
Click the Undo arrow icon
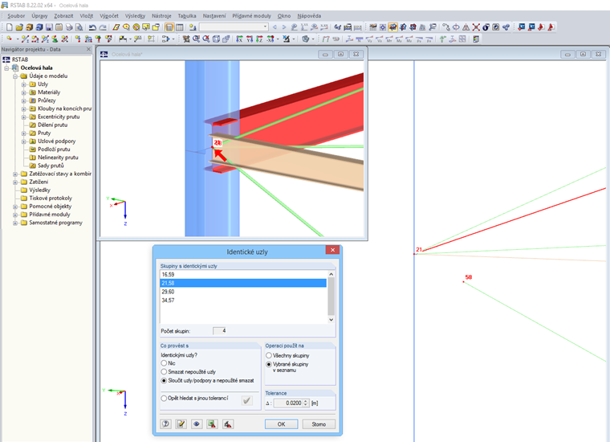[x=92, y=27]
